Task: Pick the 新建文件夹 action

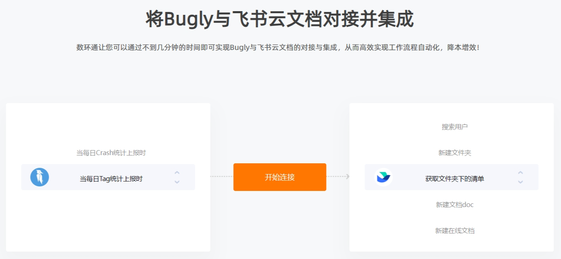Action: pos(454,153)
